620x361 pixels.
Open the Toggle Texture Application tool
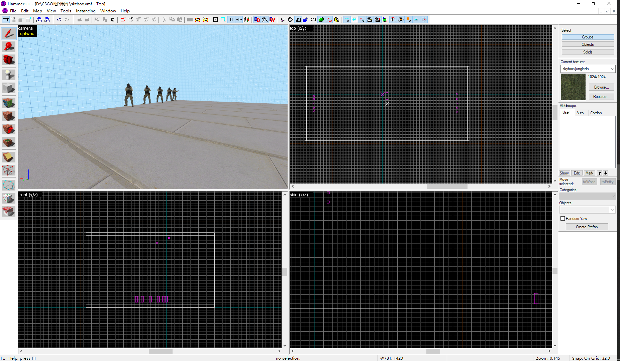9,103
